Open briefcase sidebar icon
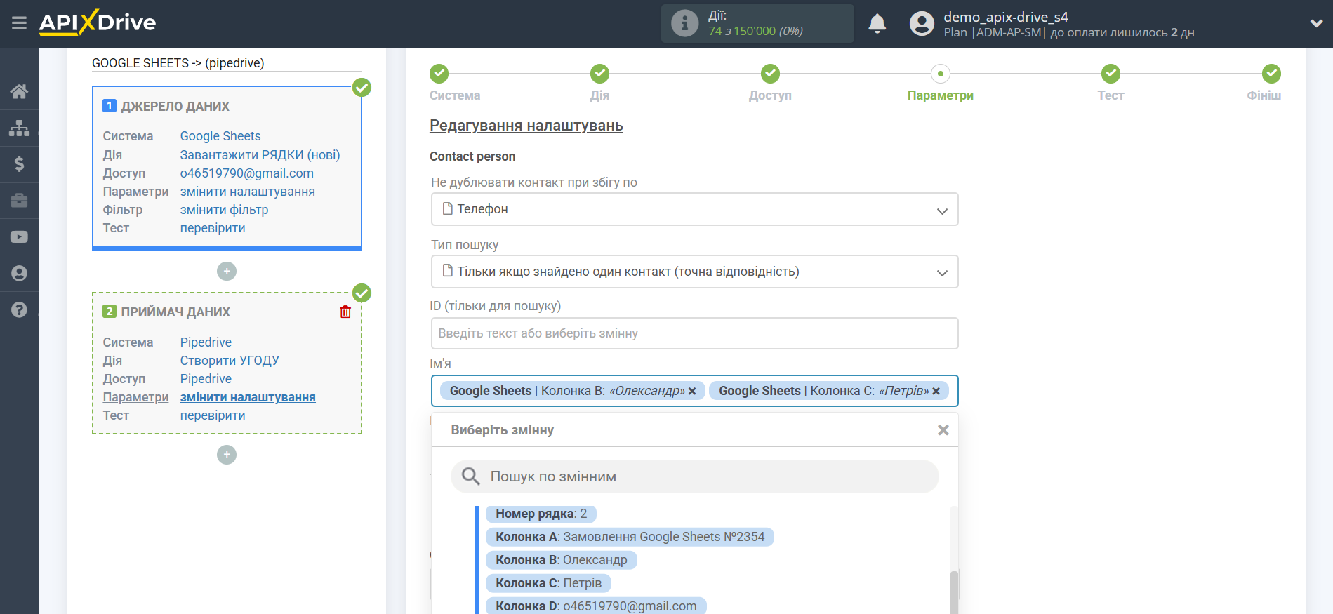The image size is (1333, 614). pyautogui.click(x=19, y=201)
